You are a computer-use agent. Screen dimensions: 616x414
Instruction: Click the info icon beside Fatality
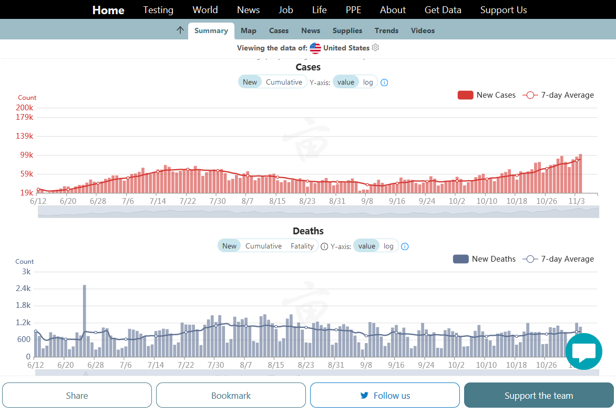click(x=324, y=246)
